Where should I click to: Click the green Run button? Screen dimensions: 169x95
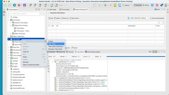click(x=100, y=5)
